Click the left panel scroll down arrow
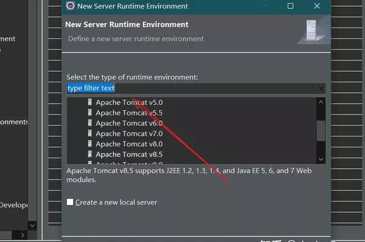The height and width of the screenshot is (242, 365). (32, 226)
